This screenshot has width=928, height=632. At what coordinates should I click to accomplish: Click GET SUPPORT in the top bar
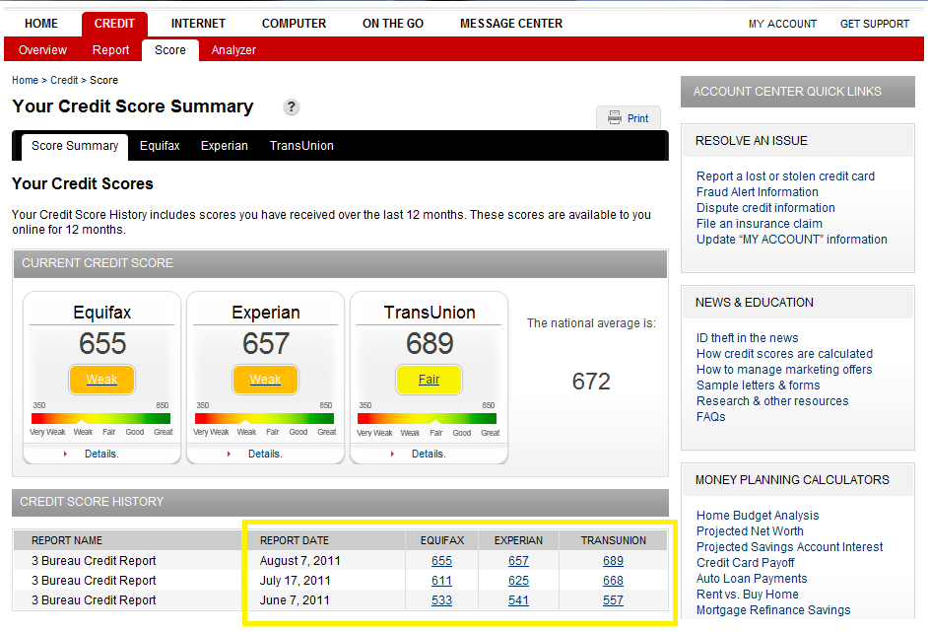point(874,24)
